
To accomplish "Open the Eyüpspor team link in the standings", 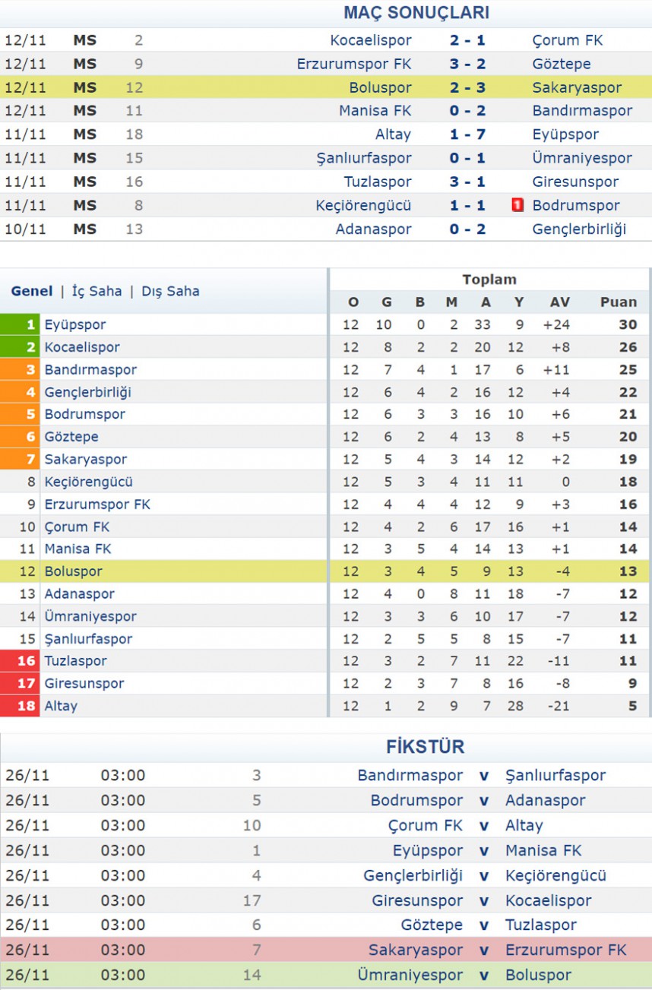I will [75, 324].
